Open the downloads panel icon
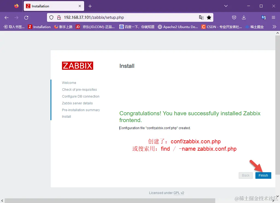Image resolution: width=280 pixels, height=203 pixels. click(244, 17)
